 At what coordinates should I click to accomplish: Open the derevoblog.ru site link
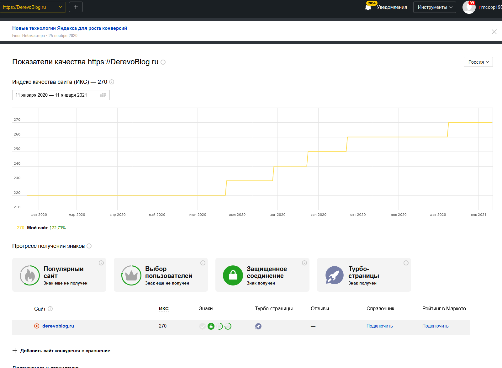point(58,326)
